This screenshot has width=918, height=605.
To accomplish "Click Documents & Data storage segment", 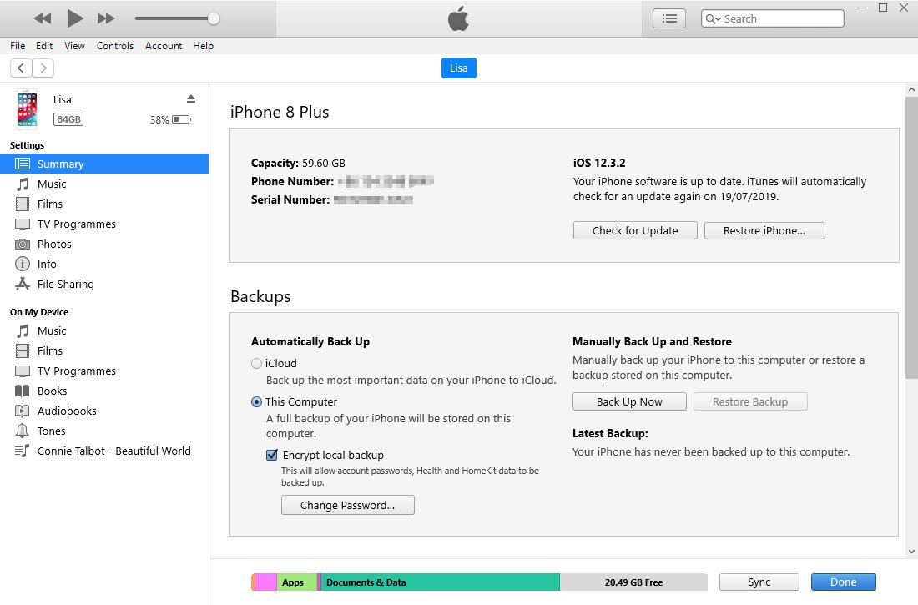I will 441,582.
